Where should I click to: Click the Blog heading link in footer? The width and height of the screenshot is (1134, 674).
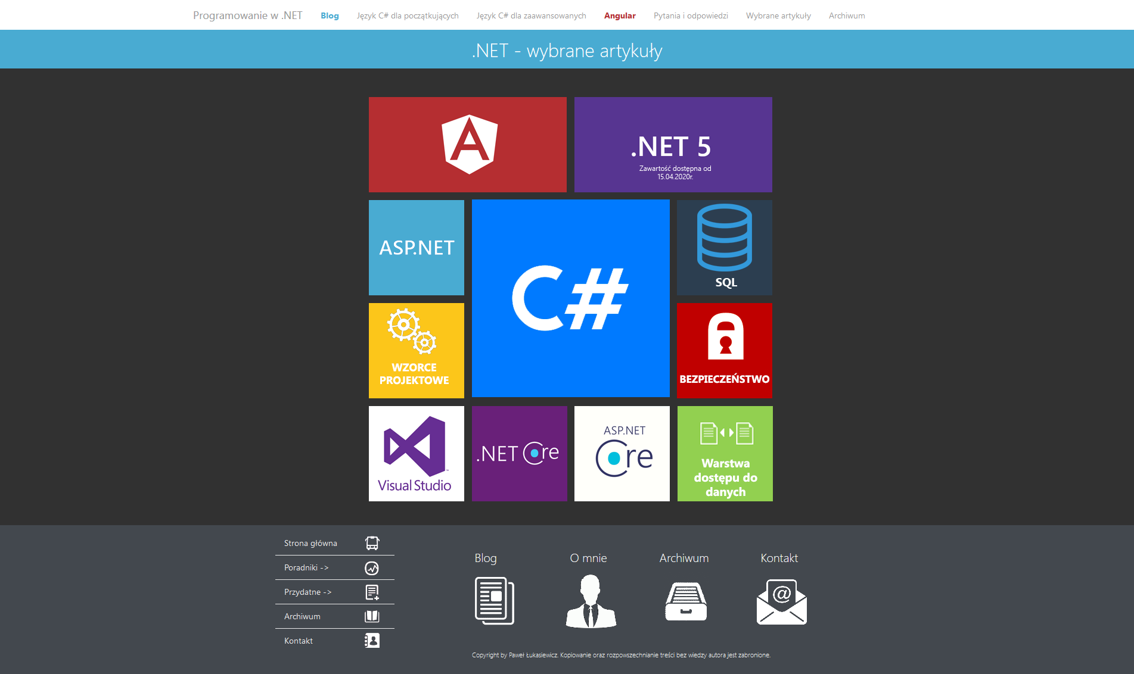[486, 558]
